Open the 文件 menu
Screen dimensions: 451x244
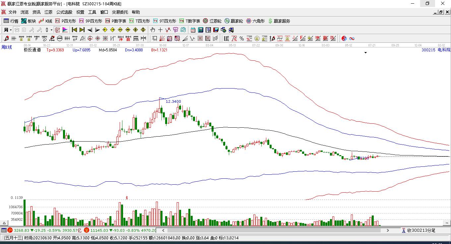pyautogui.click(x=13, y=12)
